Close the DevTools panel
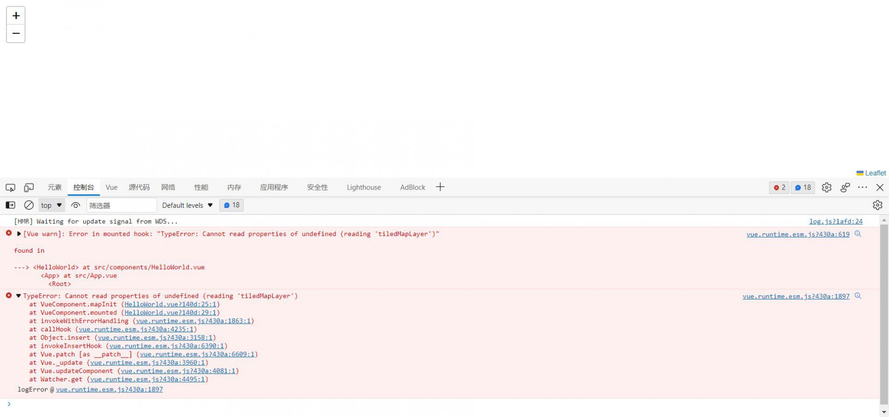The image size is (889, 417). tap(880, 187)
